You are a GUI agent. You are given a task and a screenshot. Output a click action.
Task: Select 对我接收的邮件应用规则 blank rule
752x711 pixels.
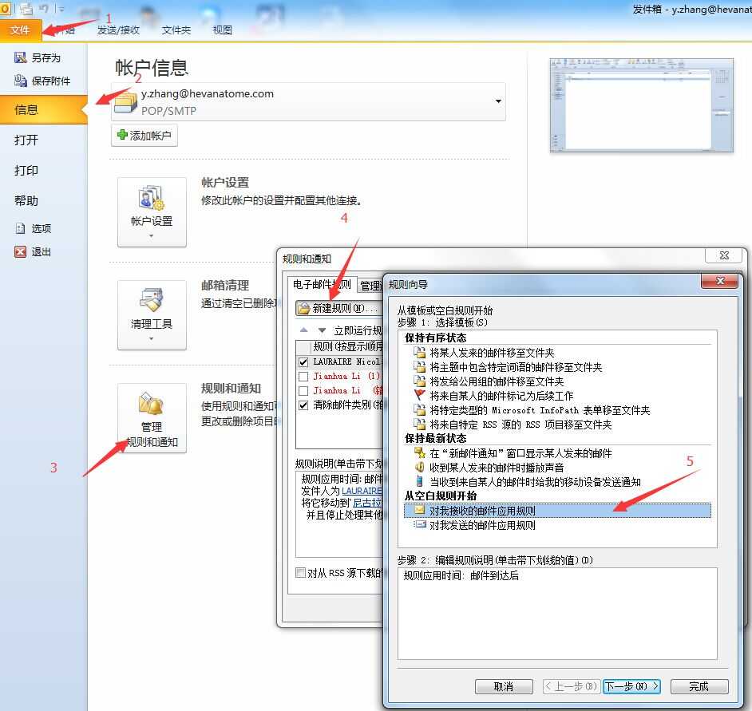coord(556,511)
